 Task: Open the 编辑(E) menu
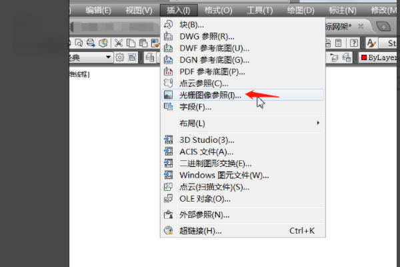[x=99, y=11]
